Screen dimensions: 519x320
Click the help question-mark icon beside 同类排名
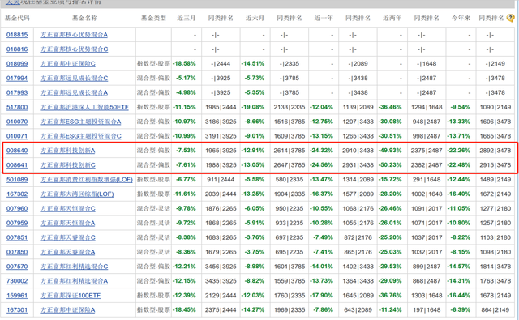point(511,18)
